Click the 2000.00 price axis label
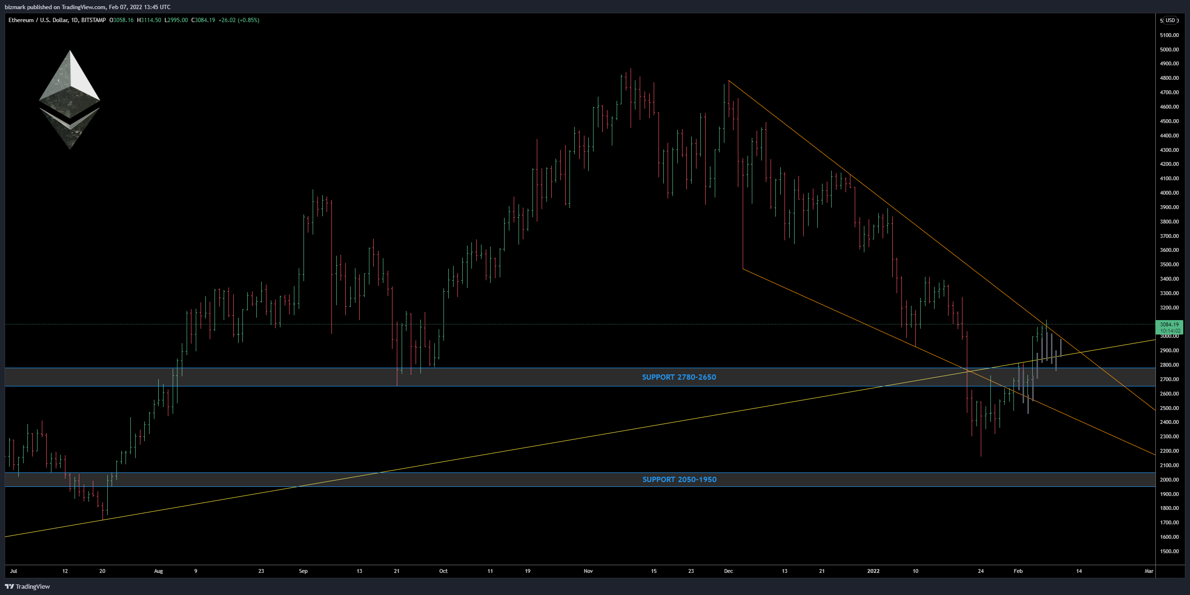This screenshot has height=595, width=1190. point(1169,480)
